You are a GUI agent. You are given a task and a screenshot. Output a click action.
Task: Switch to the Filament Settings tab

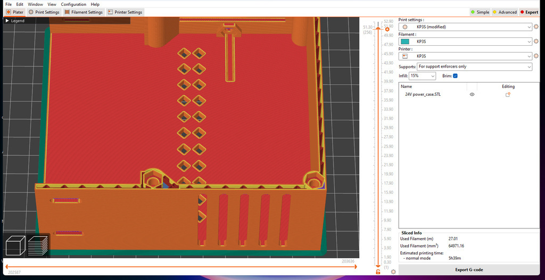(x=84, y=12)
